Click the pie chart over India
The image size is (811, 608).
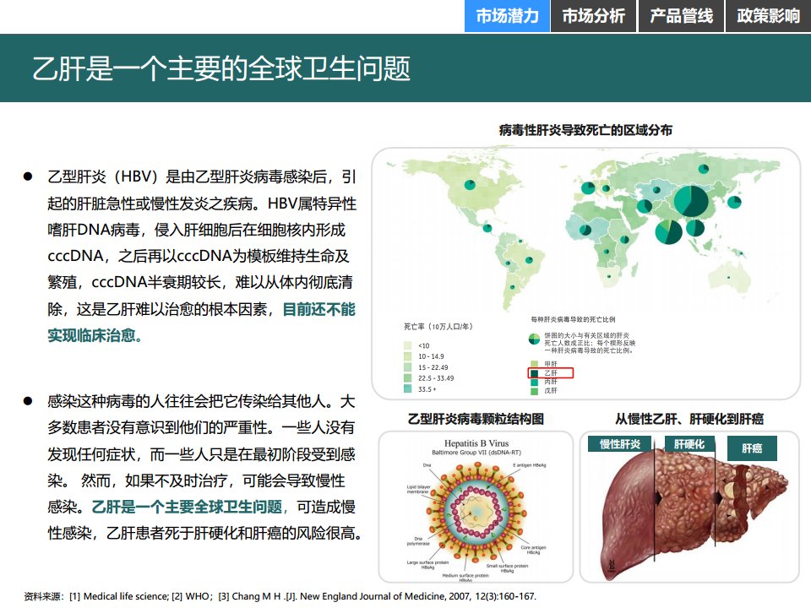pos(669,231)
